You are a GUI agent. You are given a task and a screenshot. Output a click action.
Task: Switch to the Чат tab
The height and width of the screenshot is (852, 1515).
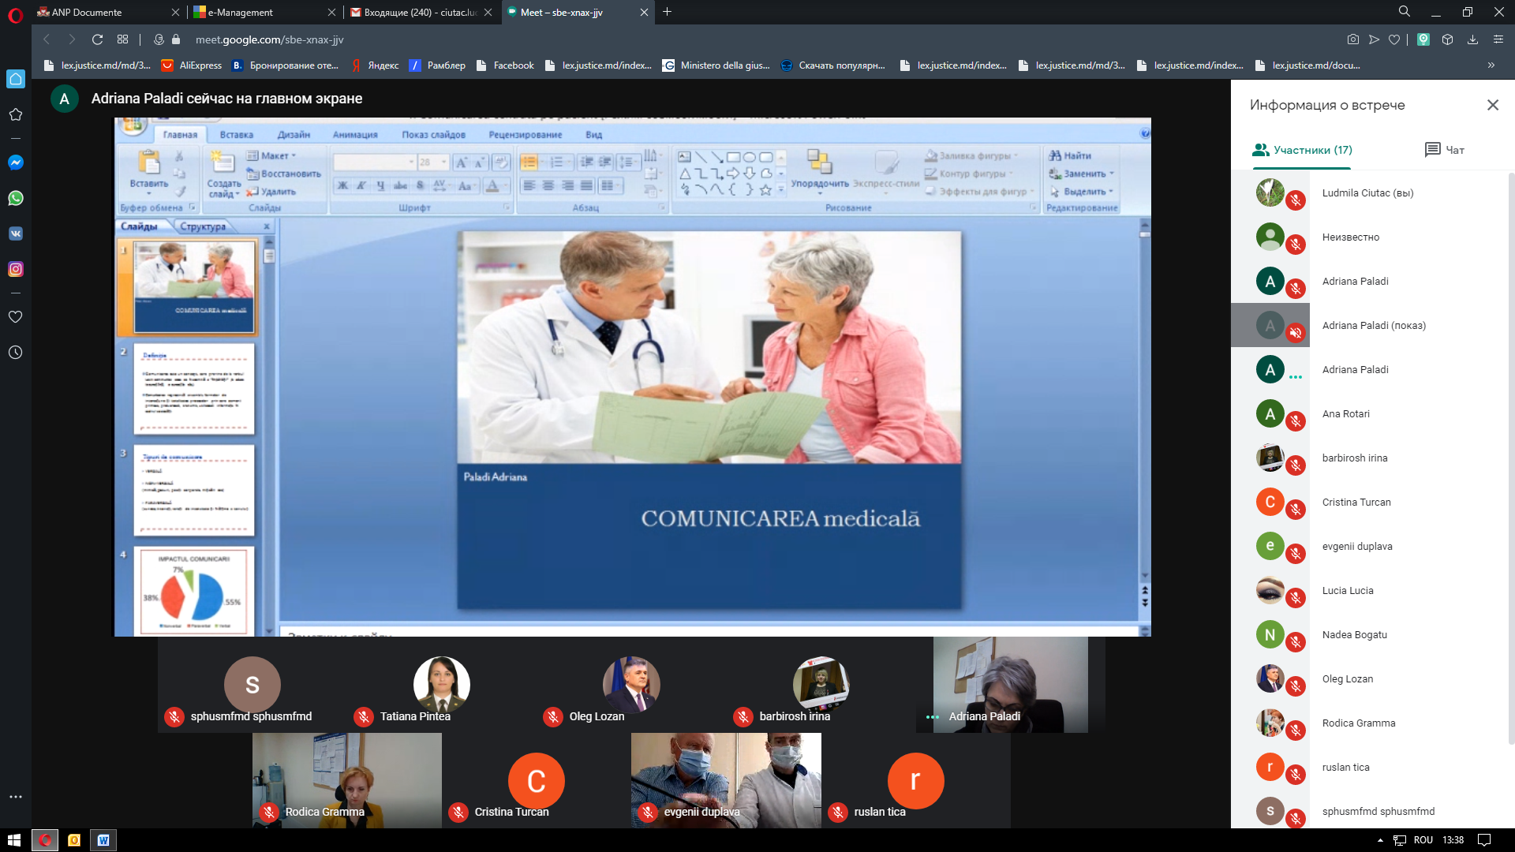click(x=1445, y=150)
